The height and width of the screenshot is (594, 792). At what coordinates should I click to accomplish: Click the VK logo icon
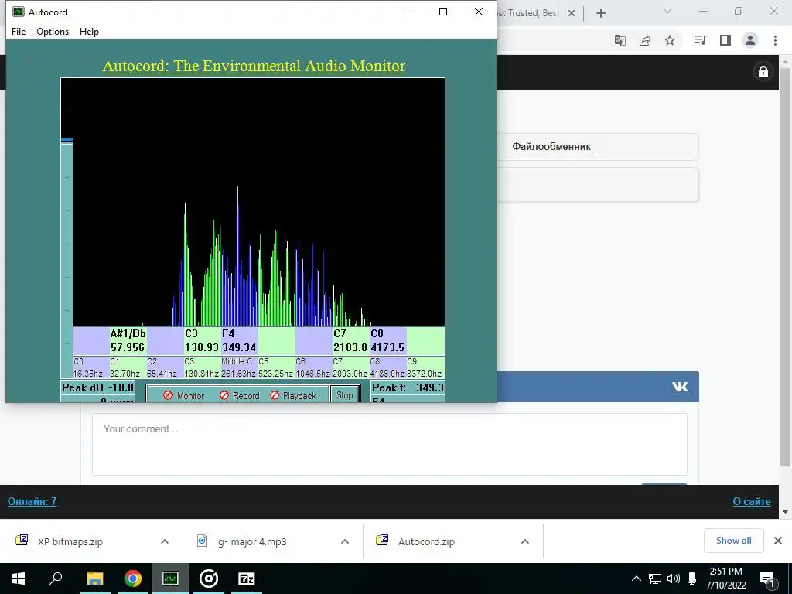(x=680, y=387)
